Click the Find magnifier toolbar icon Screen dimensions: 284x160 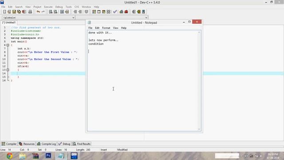[51, 12]
